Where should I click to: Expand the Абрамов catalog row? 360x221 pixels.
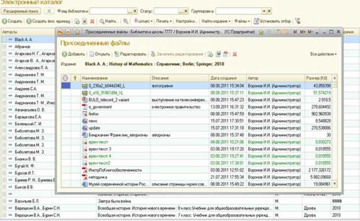coord(4,47)
